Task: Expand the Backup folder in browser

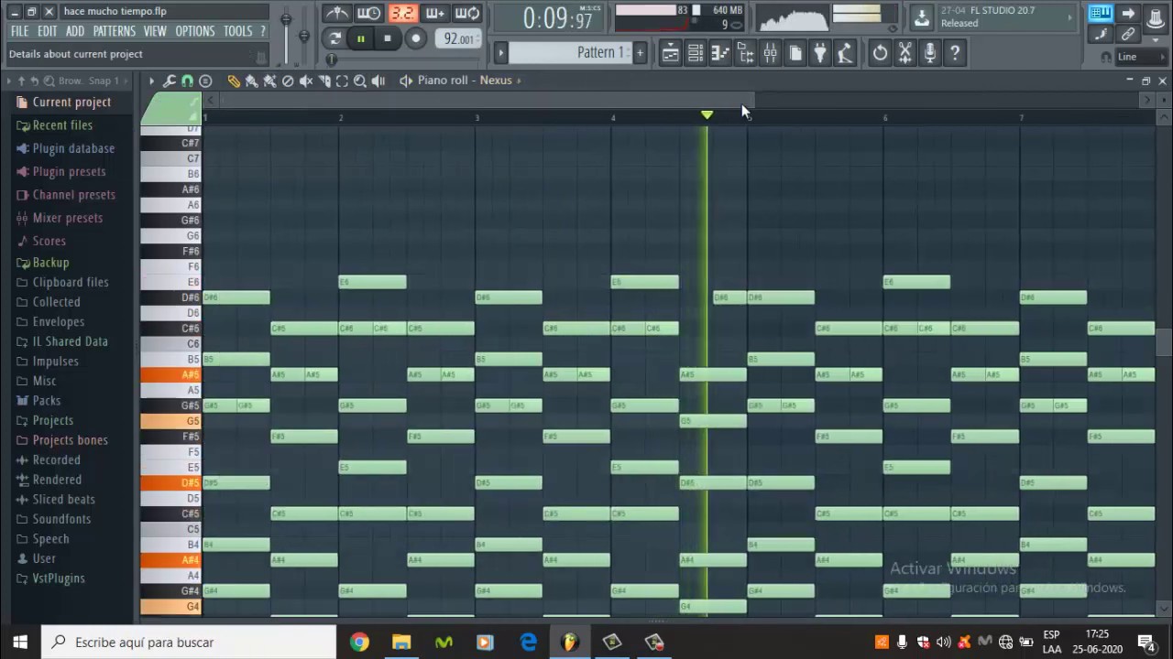Action: (x=50, y=263)
